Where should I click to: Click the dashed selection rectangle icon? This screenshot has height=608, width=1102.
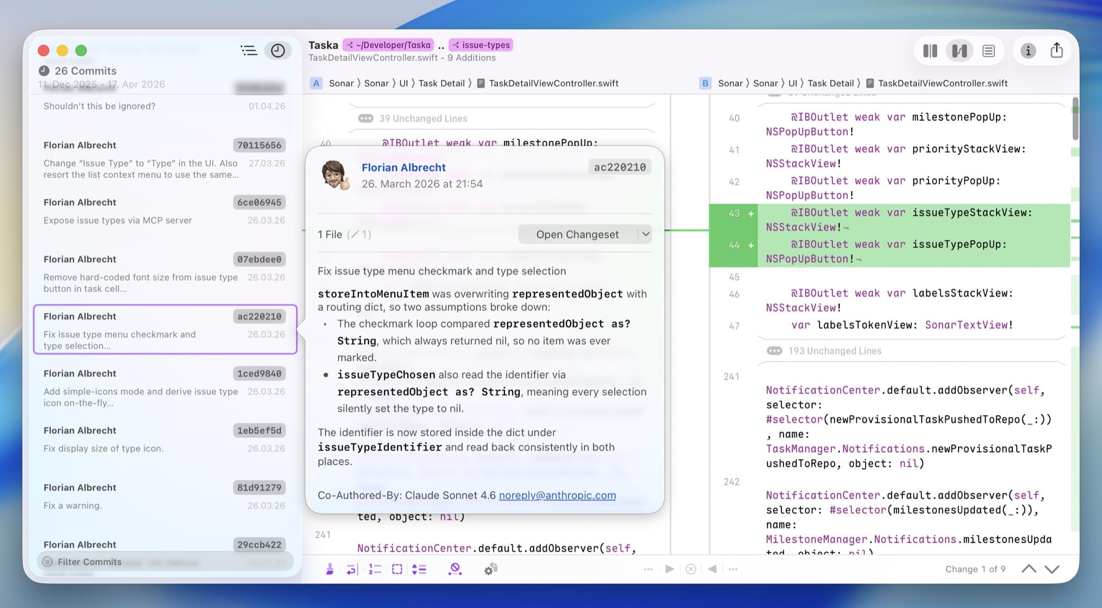[x=397, y=569]
